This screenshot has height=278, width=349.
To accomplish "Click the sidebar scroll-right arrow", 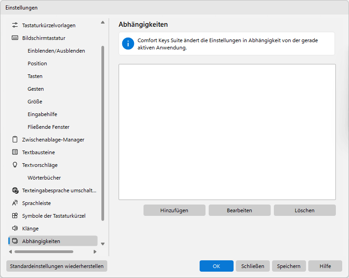I will (95, 252).
